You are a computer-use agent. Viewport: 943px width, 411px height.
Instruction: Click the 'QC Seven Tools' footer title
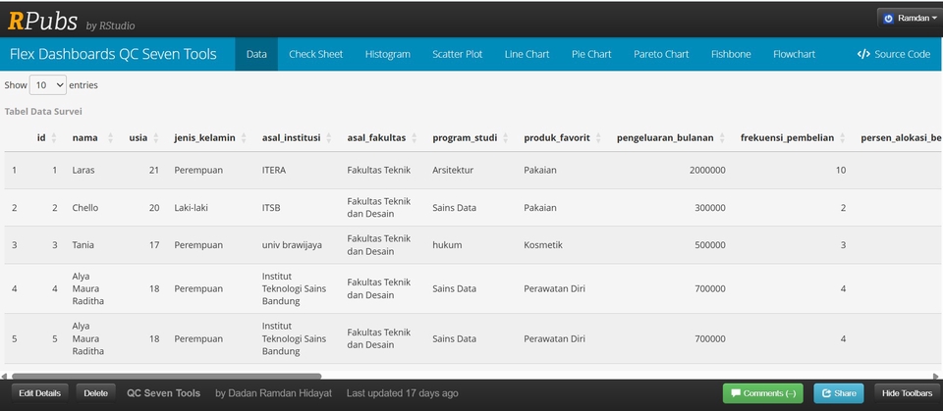[x=164, y=393]
